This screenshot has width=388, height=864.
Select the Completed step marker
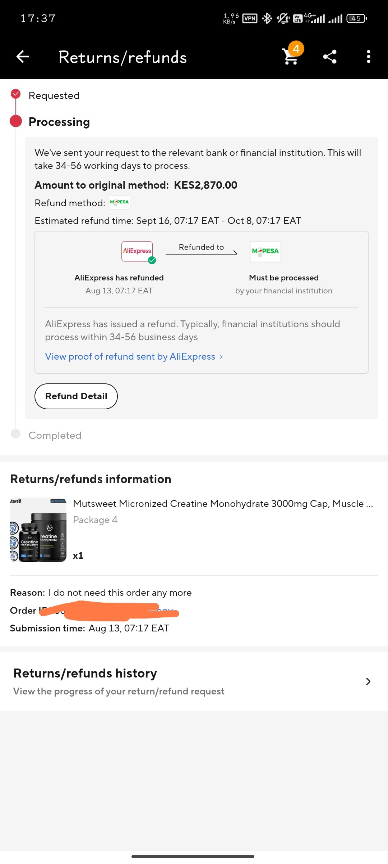click(16, 433)
